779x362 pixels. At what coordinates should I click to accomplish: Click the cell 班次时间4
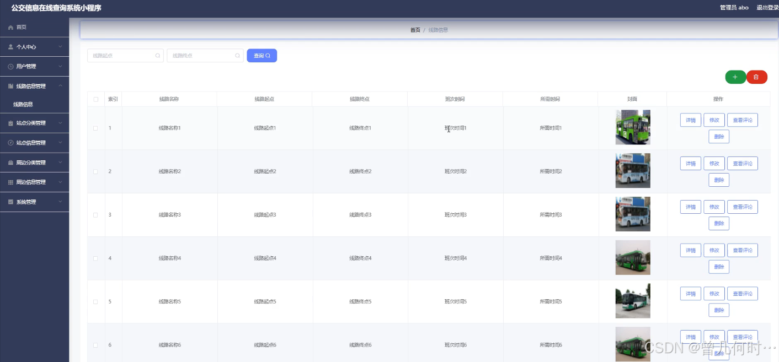point(456,258)
